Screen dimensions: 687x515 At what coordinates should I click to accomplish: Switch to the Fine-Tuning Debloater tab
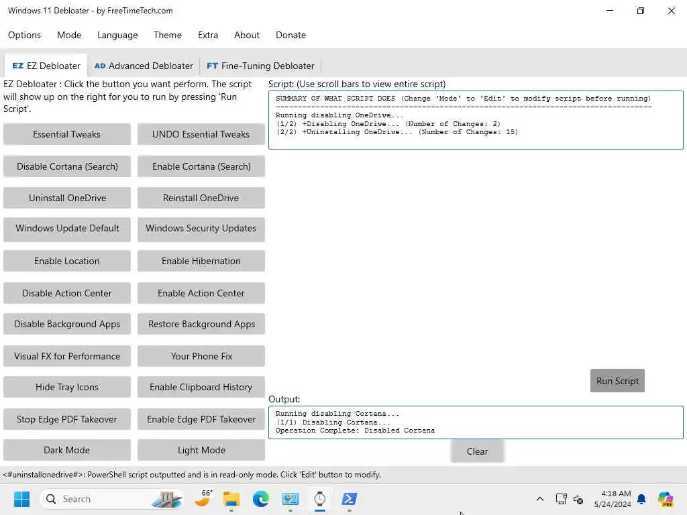(x=261, y=66)
